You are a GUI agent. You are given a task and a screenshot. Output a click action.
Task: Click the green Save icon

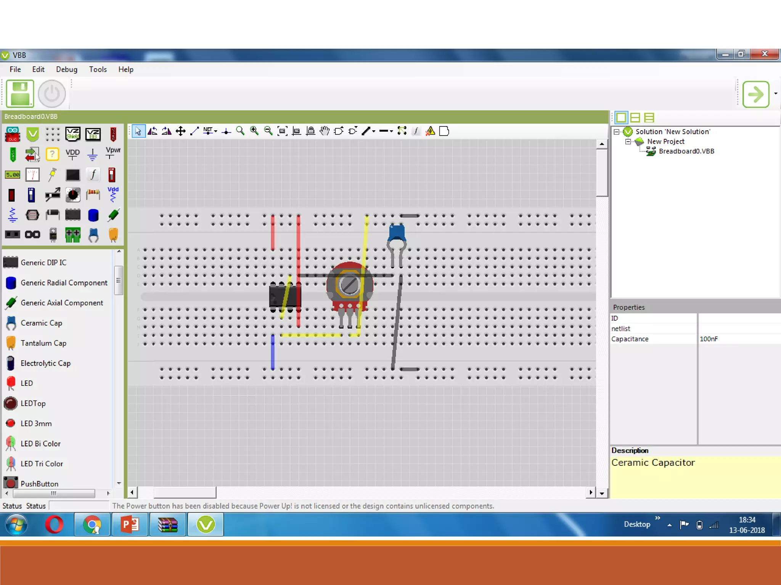20,94
